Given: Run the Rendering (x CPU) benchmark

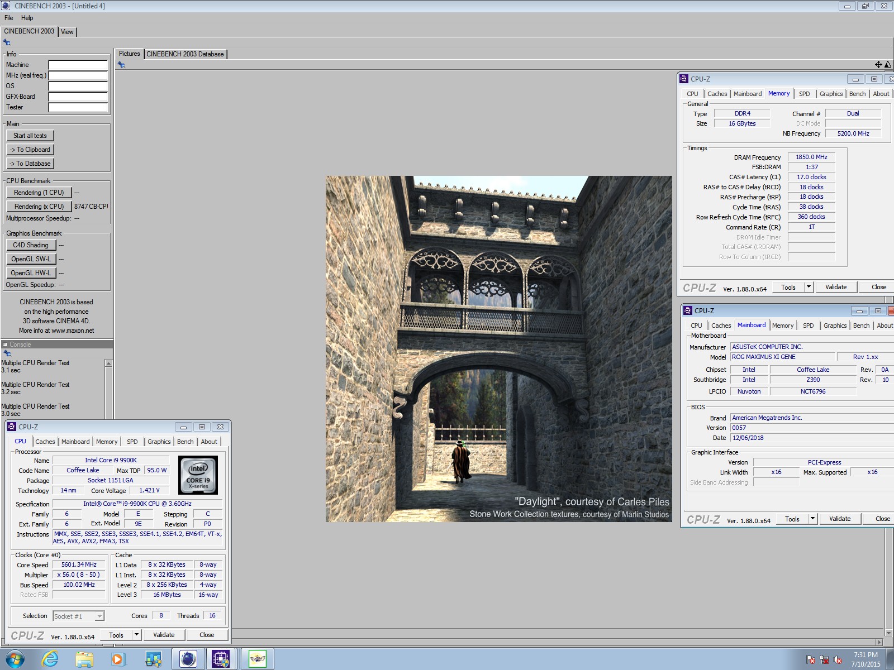Looking at the screenshot, I should [x=39, y=207].
